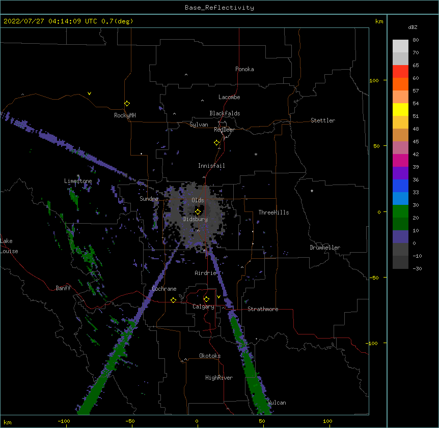Click the Lake Louise label
Image resolution: width=439 pixels, height=428 pixels.
[9, 246]
